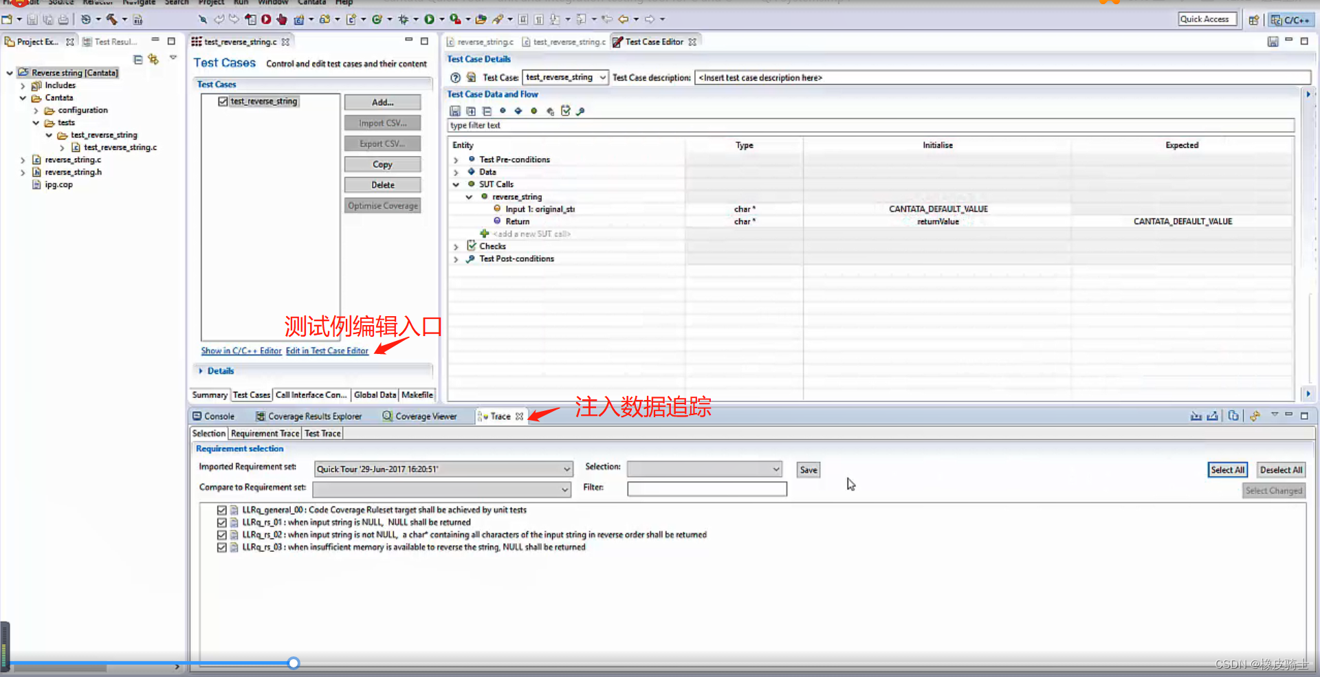
Task: Click the Delete button
Action: [382, 185]
